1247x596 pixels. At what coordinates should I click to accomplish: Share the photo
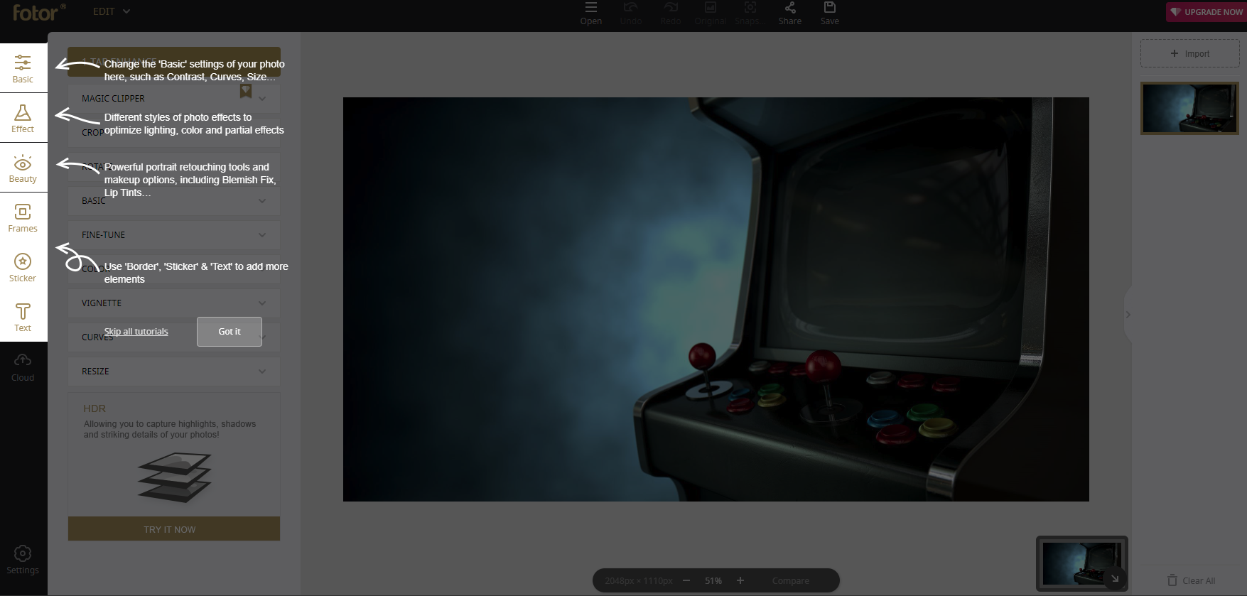click(x=790, y=13)
